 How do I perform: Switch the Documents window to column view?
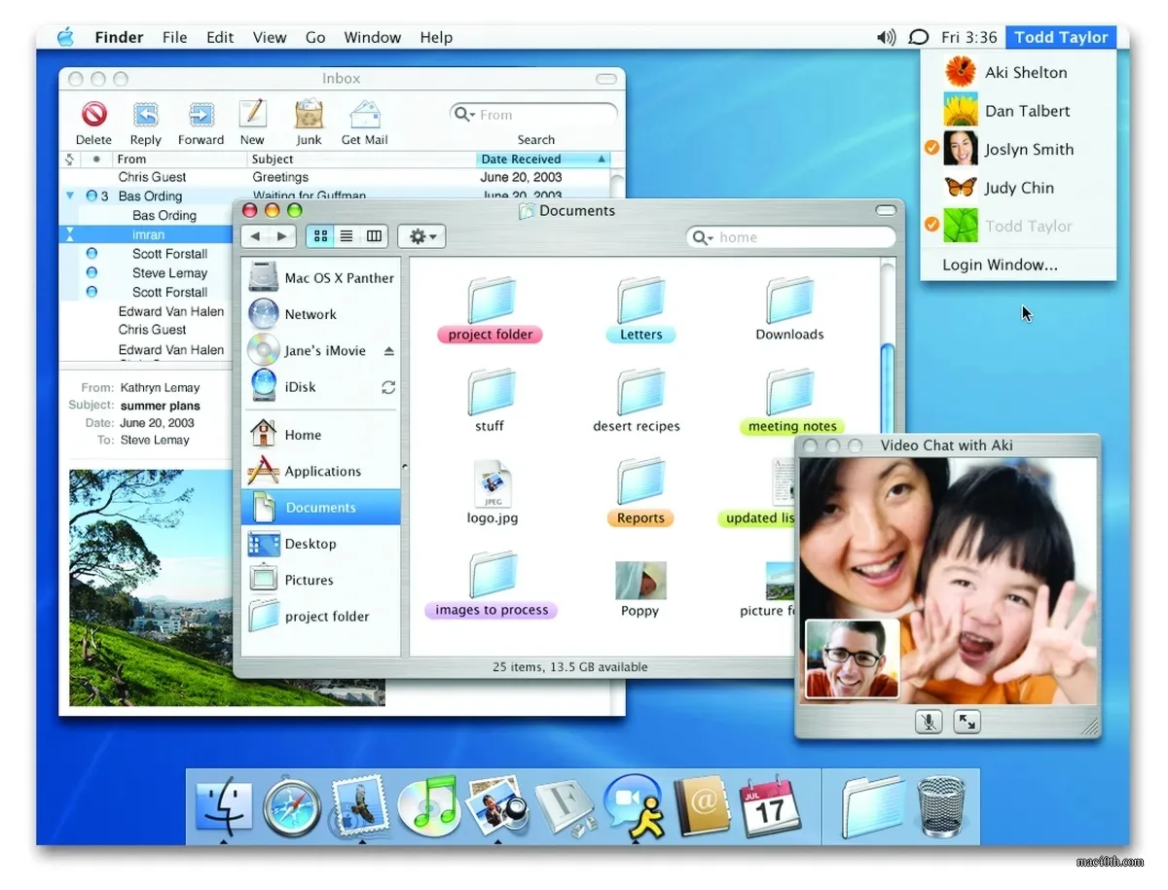(x=374, y=235)
